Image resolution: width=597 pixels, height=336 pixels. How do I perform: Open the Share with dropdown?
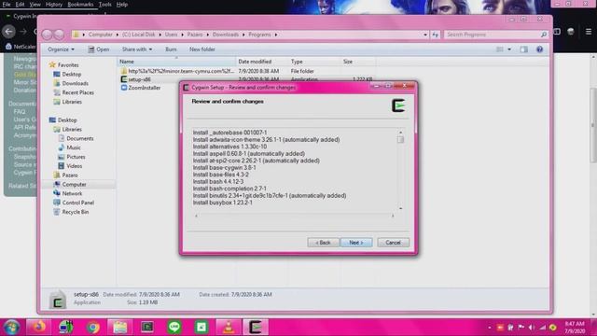click(137, 49)
